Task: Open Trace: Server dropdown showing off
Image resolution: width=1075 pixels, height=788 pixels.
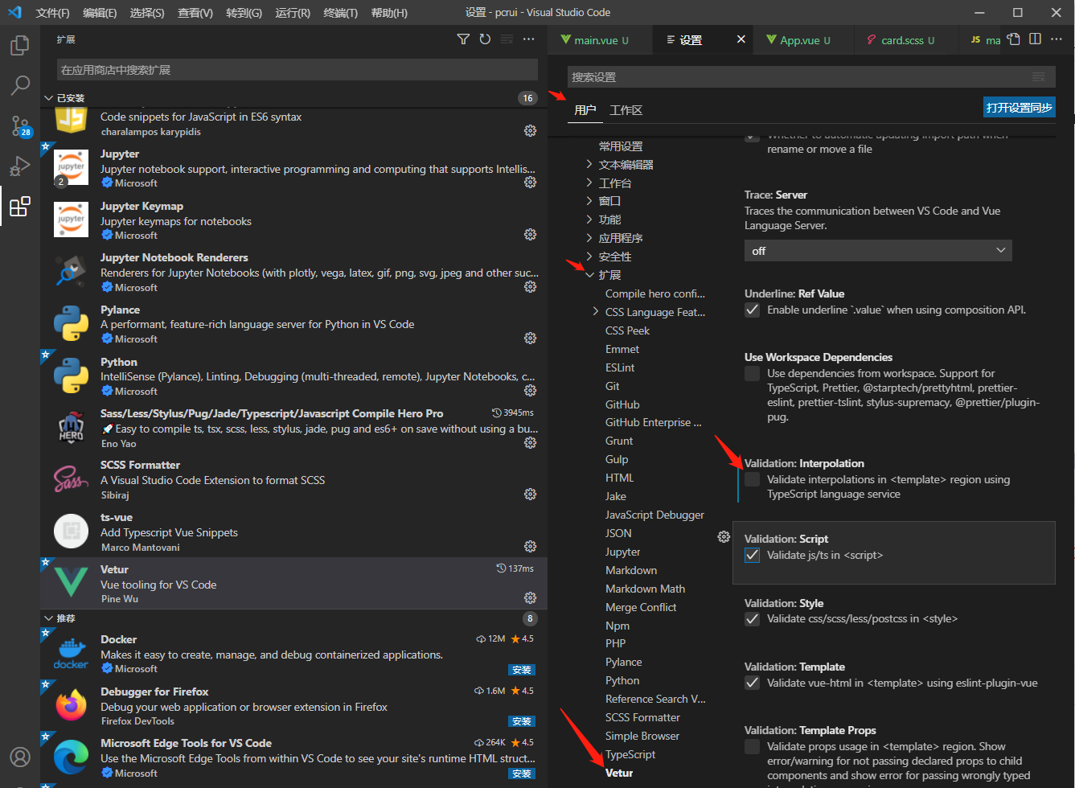Action: point(878,250)
